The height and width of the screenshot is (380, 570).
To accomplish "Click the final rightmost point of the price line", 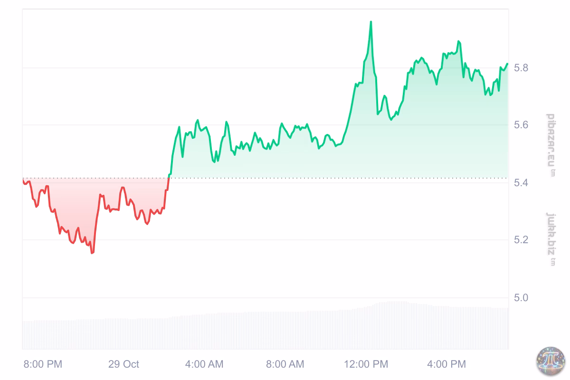I will pos(508,64).
